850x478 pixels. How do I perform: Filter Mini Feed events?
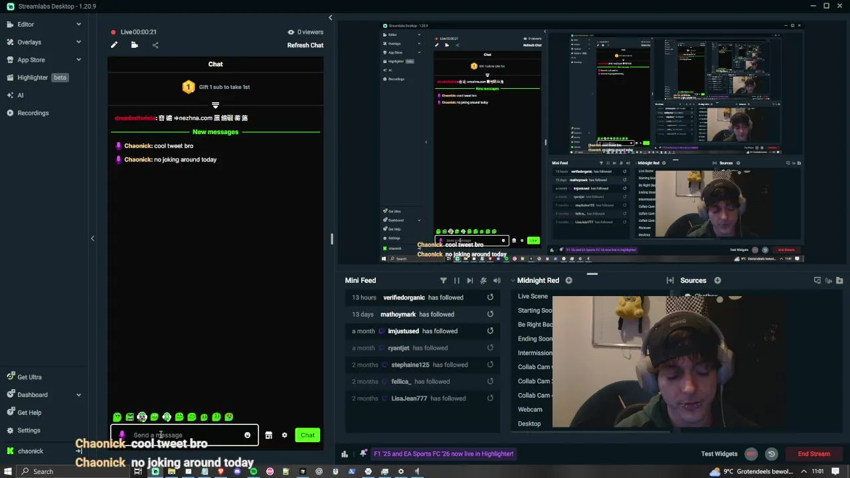tap(443, 280)
